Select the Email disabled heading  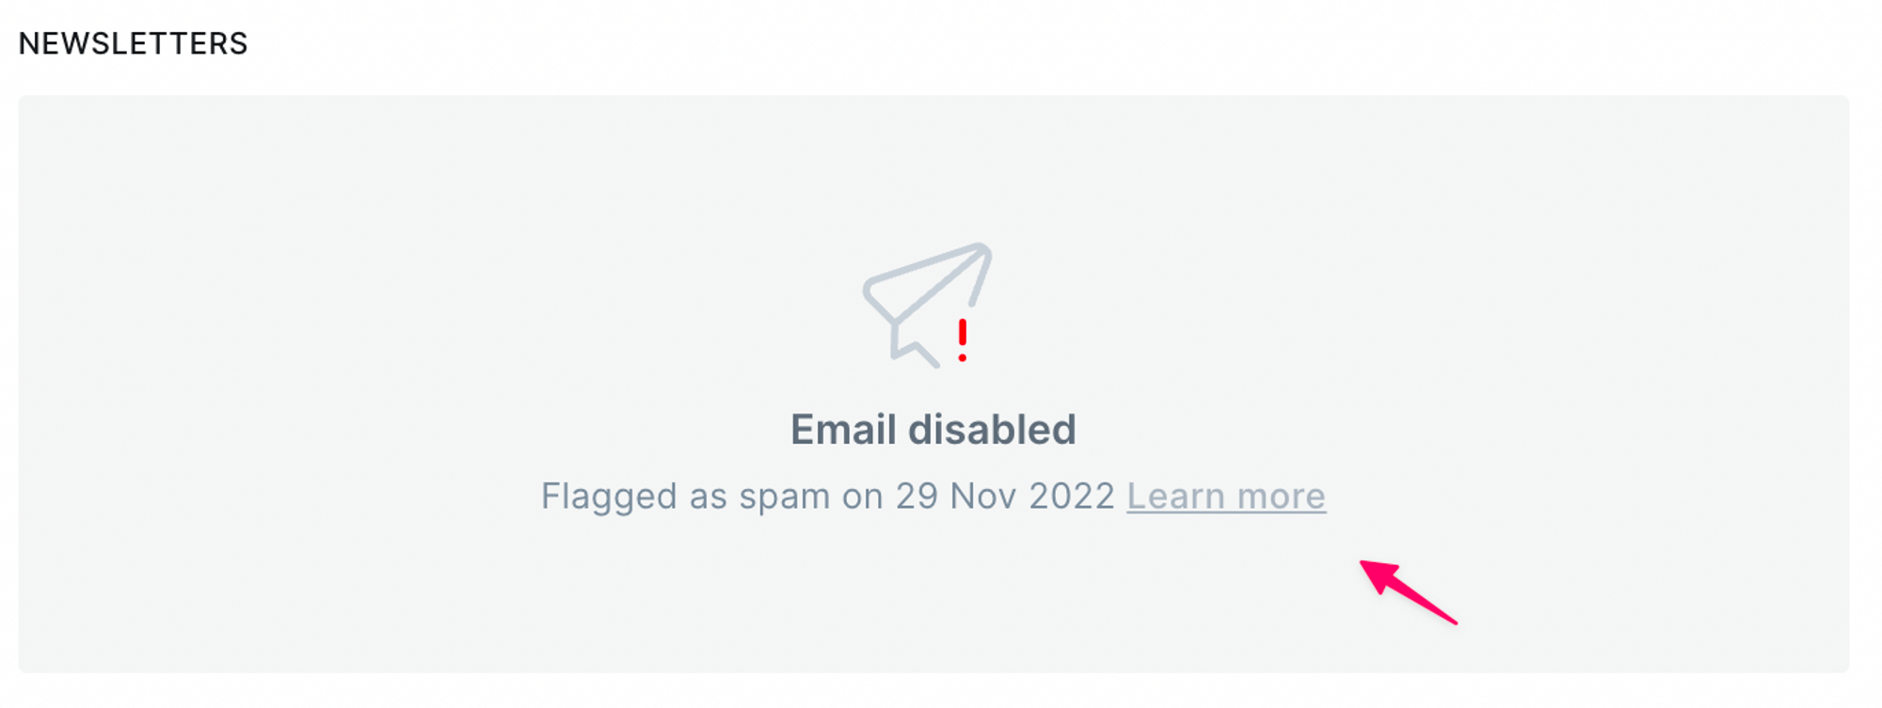click(x=933, y=430)
